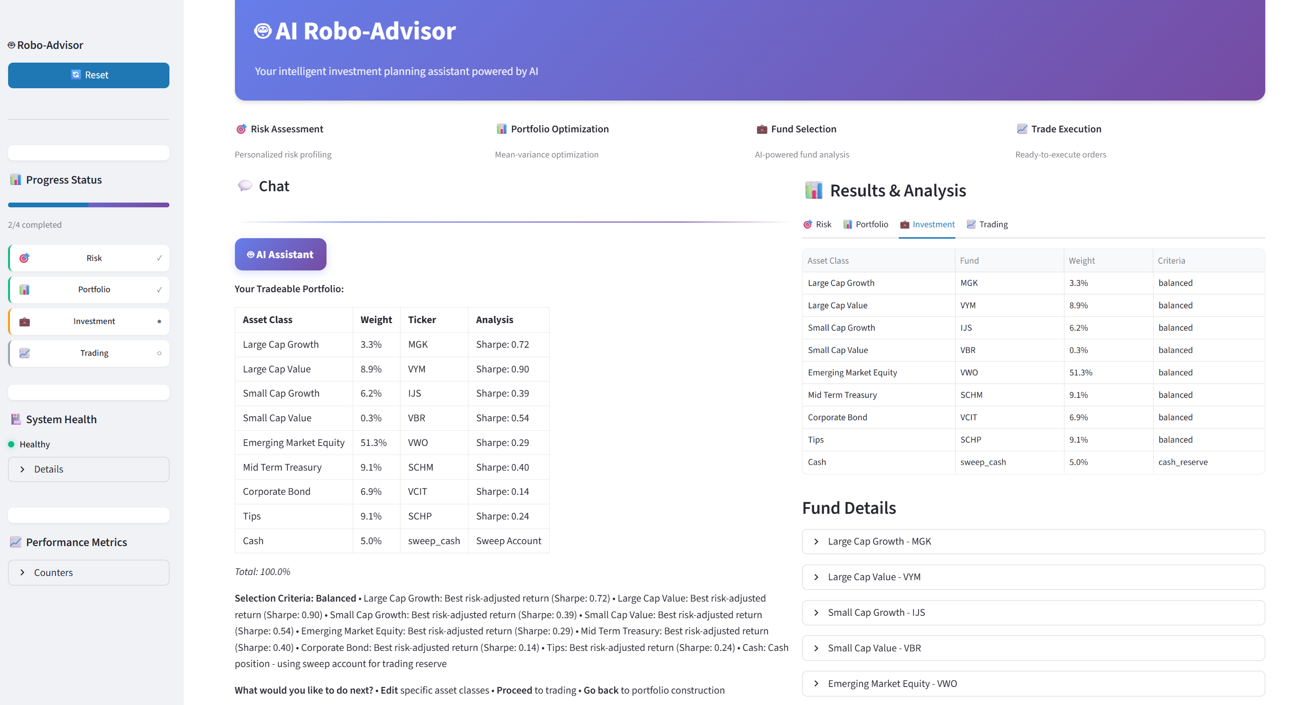Click the Investment briefcase icon in sidebar
The image size is (1298, 705).
point(24,321)
